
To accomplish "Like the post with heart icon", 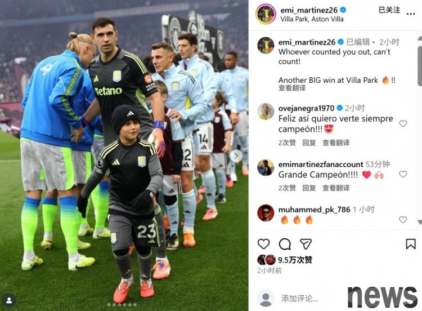I will tap(263, 244).
